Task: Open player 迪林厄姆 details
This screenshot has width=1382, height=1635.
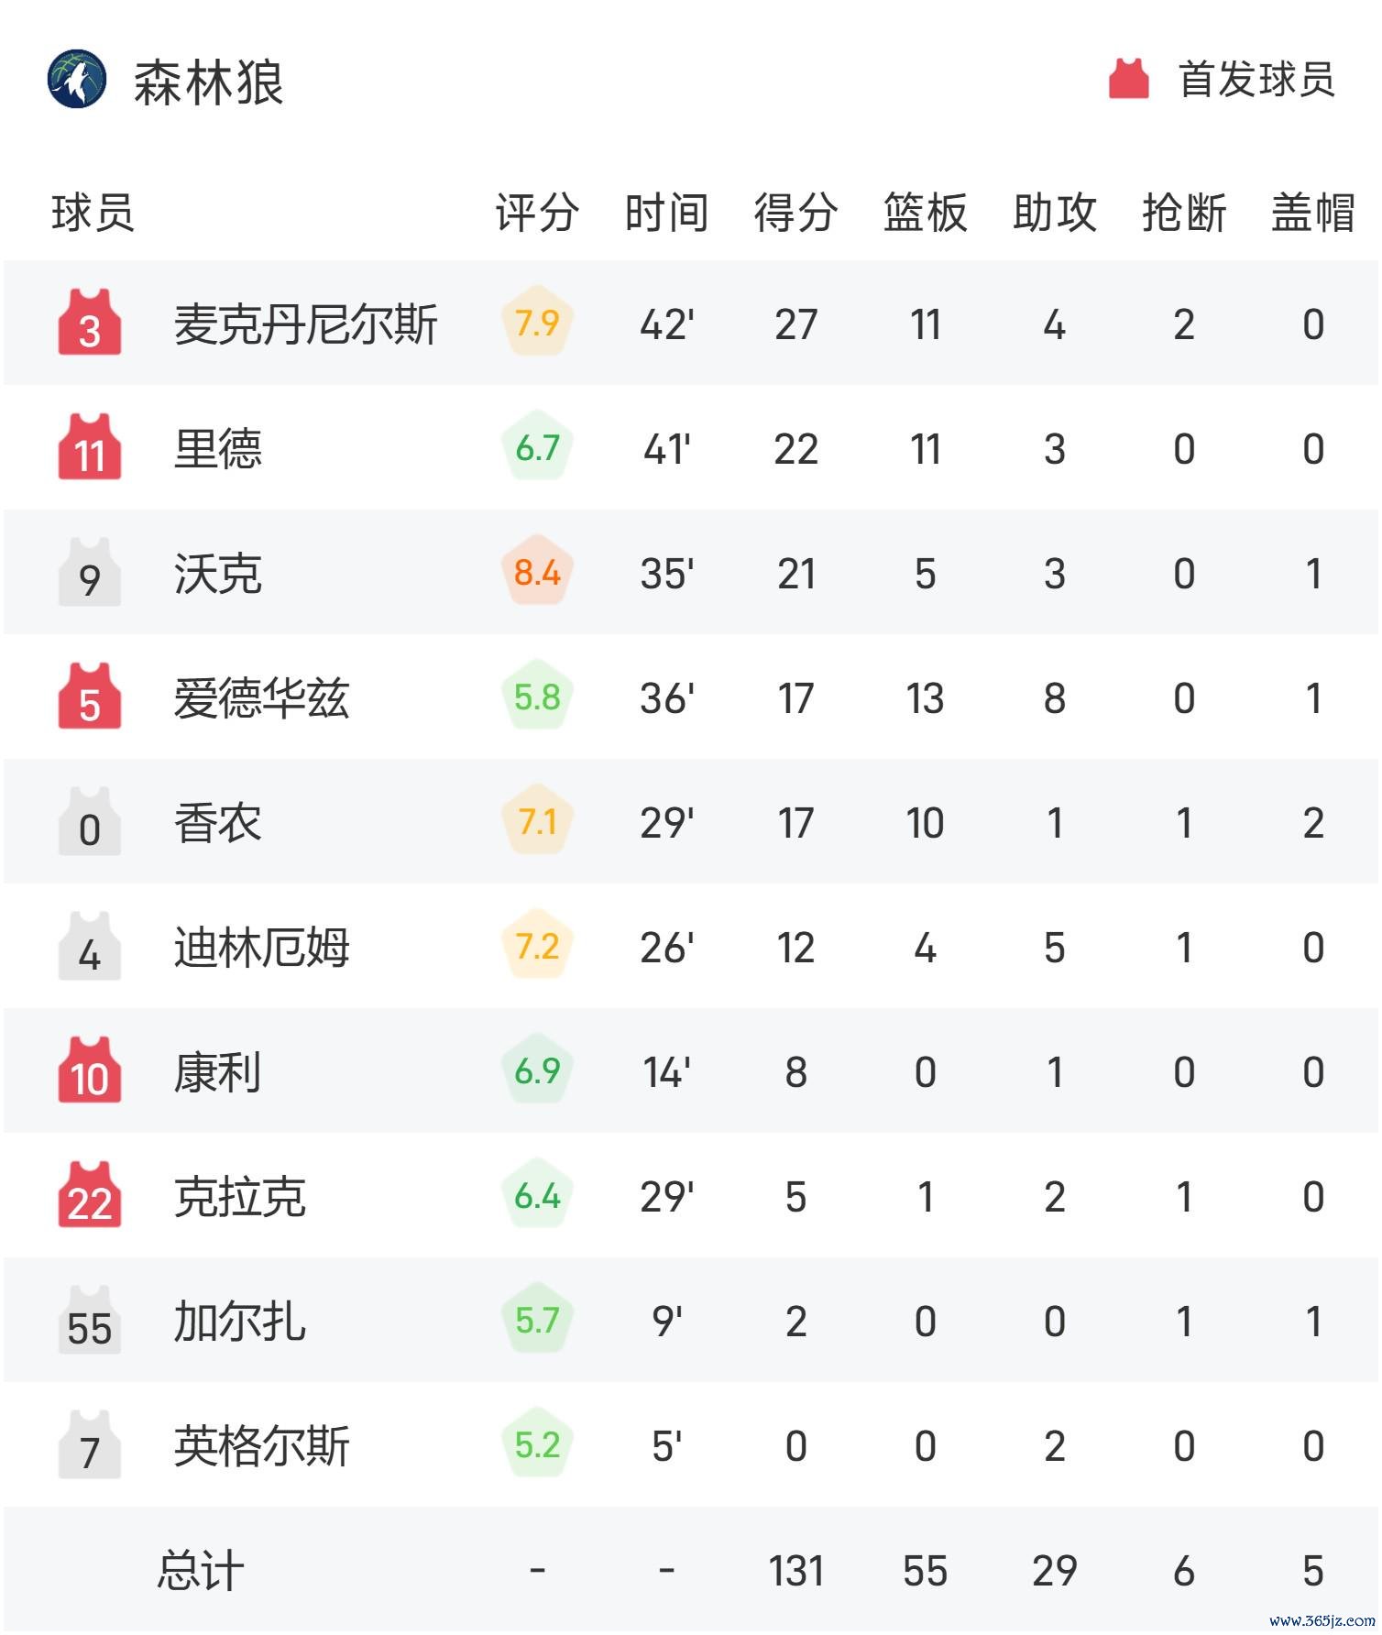Action: pos(262,947)
